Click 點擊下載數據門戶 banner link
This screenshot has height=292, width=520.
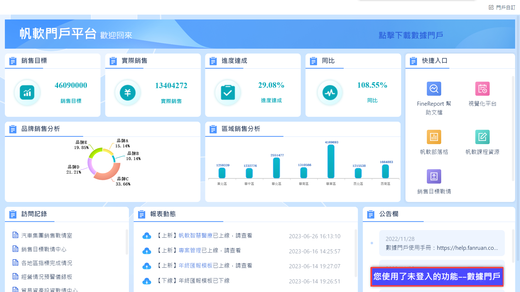(x=411, y=35)
